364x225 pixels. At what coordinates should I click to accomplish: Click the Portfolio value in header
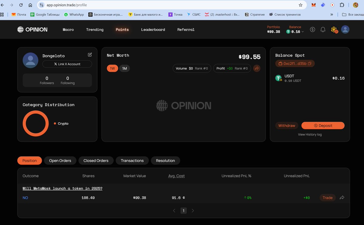274,32
